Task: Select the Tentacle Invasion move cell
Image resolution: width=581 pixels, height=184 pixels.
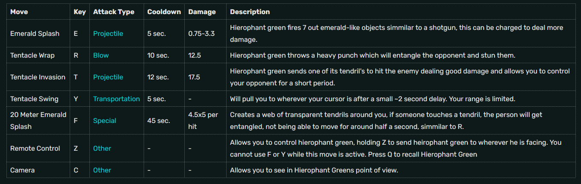Action: pyautogui.click(x=38, y=77)
